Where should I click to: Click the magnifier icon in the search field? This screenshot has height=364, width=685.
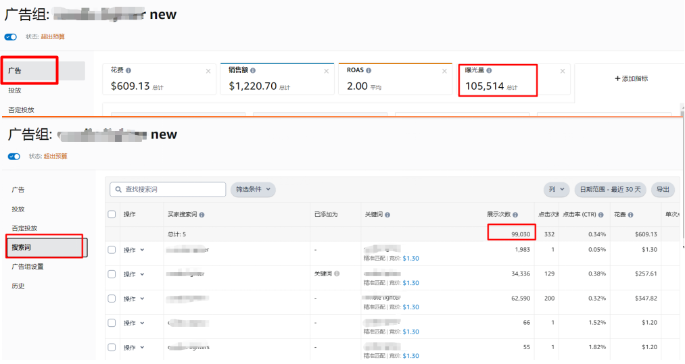pyautogui.click(x=118, y=190)
